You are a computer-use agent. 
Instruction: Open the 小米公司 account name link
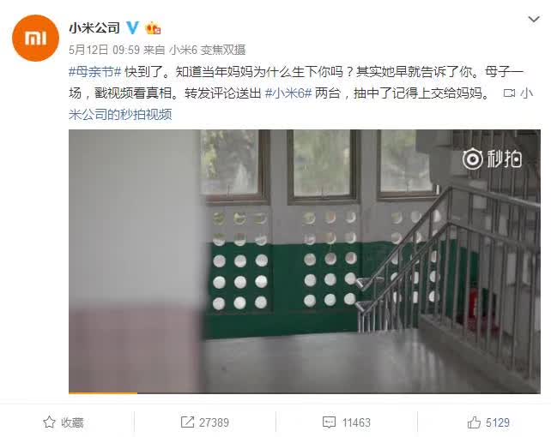94,28
